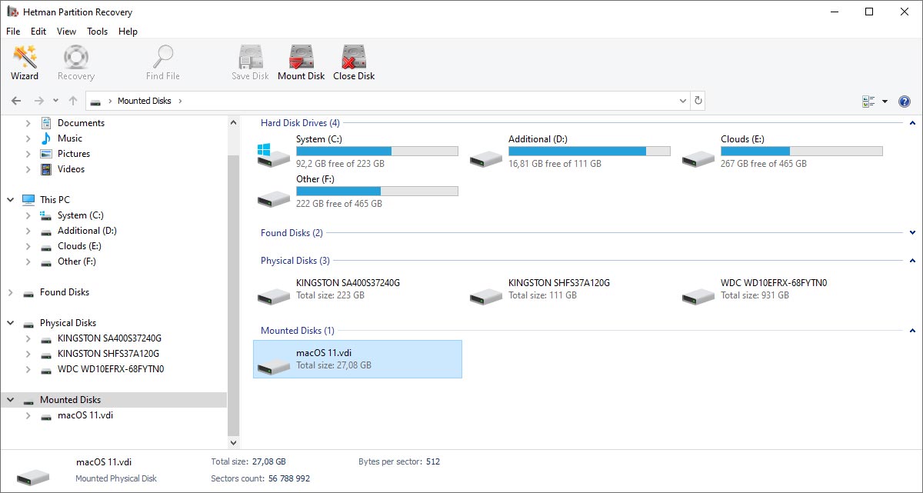The image size is (923, 493).
Task: Click Mounted Physical Disk status label
Action: [x=116, y=478]
